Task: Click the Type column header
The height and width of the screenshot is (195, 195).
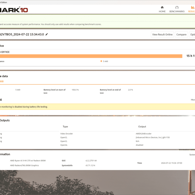Action: (x=65, y=127)
